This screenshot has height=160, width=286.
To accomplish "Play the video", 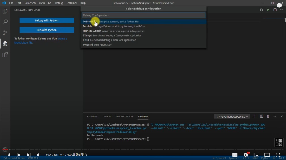I will pyautogui.click(x=19, y=155).
